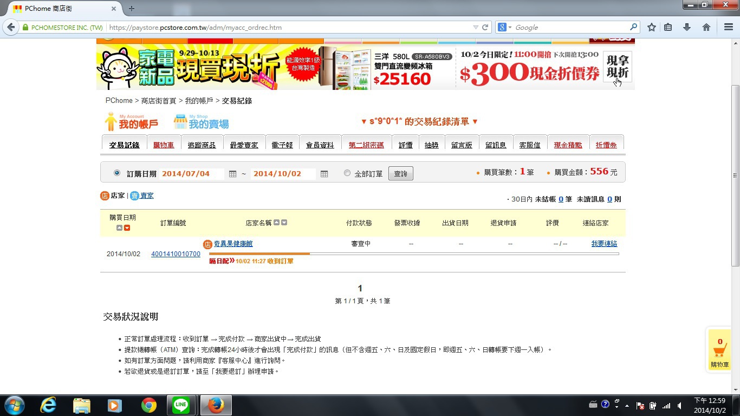Click the order progress bar for 奇異果健康館
This screenshot has width=740, height=416.
(414, 253)
